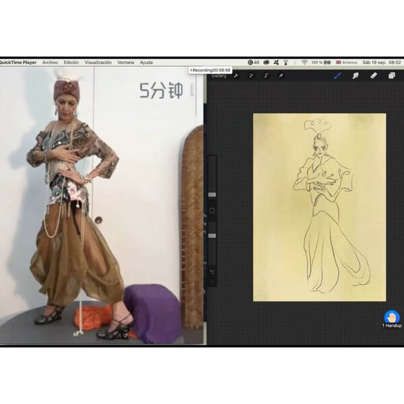Click the Recording 00:58:58 indicator
This screenshot has width=404, height=404.
click(210, 70)
